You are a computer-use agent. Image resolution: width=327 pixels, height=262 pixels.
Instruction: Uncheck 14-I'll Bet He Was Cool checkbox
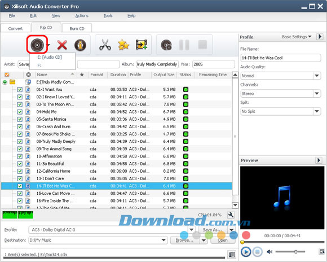point(20,186)
